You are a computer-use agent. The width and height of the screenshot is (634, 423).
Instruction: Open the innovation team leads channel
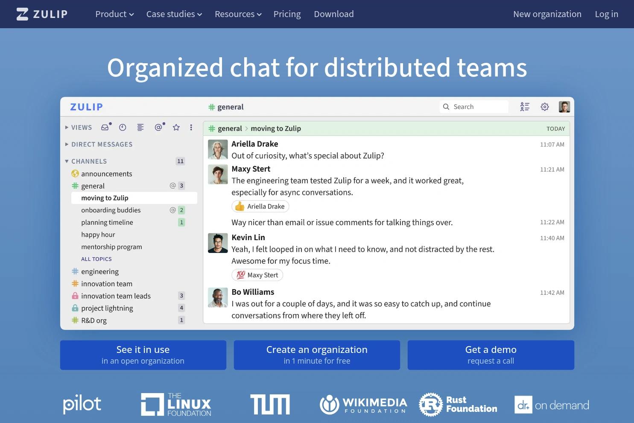tap(116, 296)
